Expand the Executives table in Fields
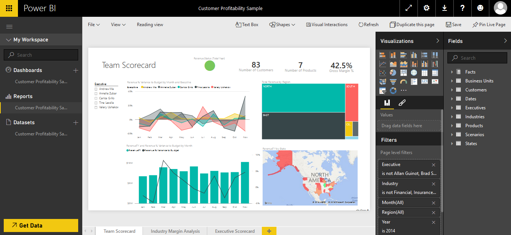The height and width of the screenshot is (235, 511). pyautogui.click(x=452, y=108)
